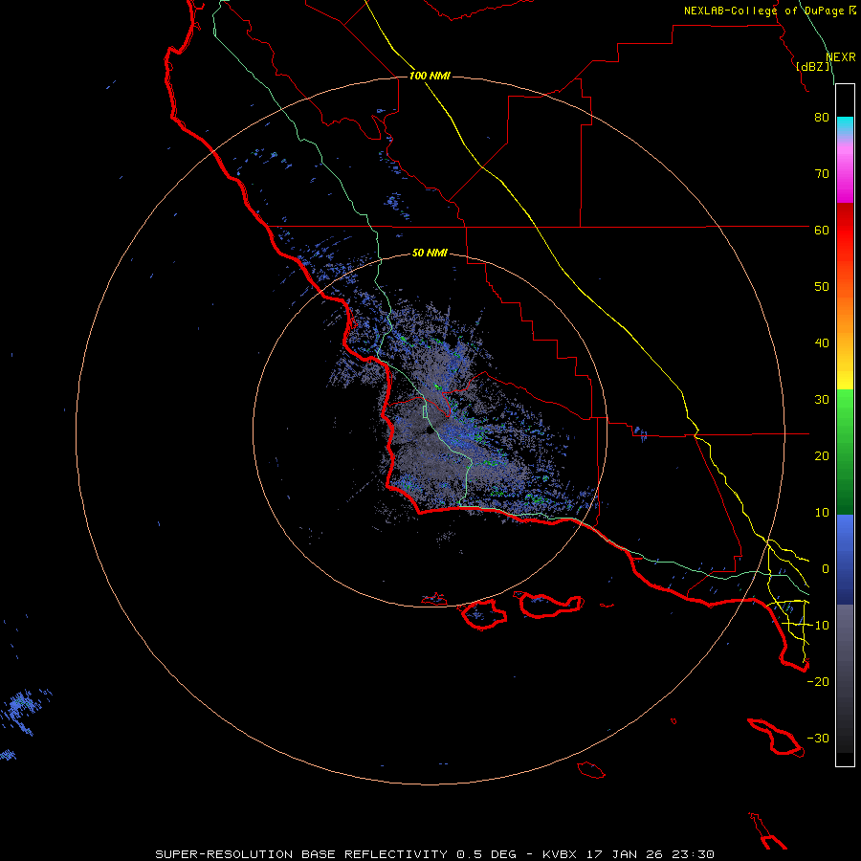Click the 40 value on dBZ scale
Screen dimensions: 861x861
(x=822, y=343)
